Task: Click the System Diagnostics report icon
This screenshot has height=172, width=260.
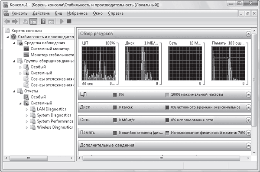Action: point(32,115)
